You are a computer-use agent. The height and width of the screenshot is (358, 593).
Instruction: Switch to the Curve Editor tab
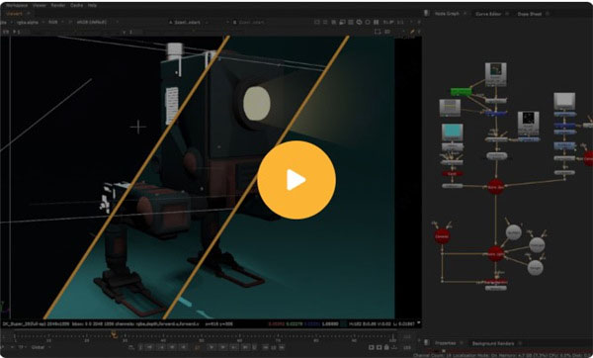(488, 14)
